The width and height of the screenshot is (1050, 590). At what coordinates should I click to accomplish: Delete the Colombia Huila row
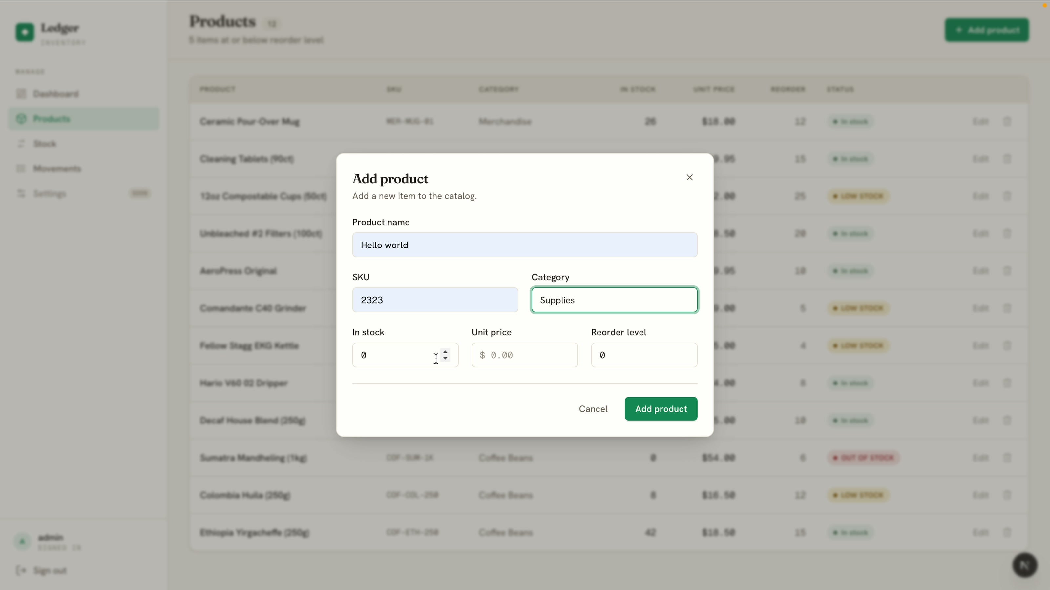point(1007,495)
